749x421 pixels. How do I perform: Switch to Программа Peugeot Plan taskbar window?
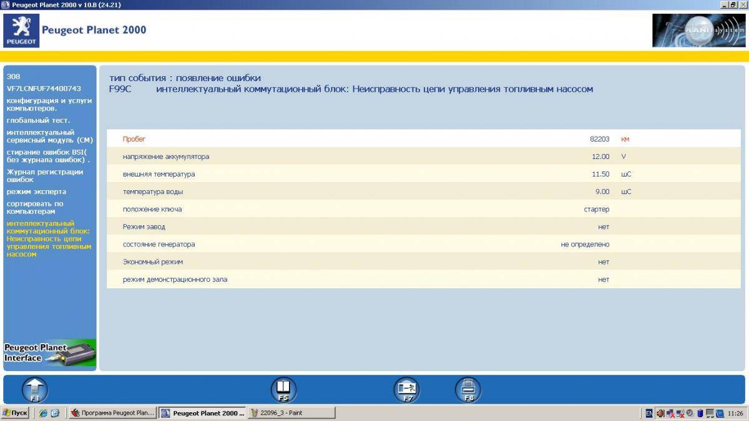[112, 413]
